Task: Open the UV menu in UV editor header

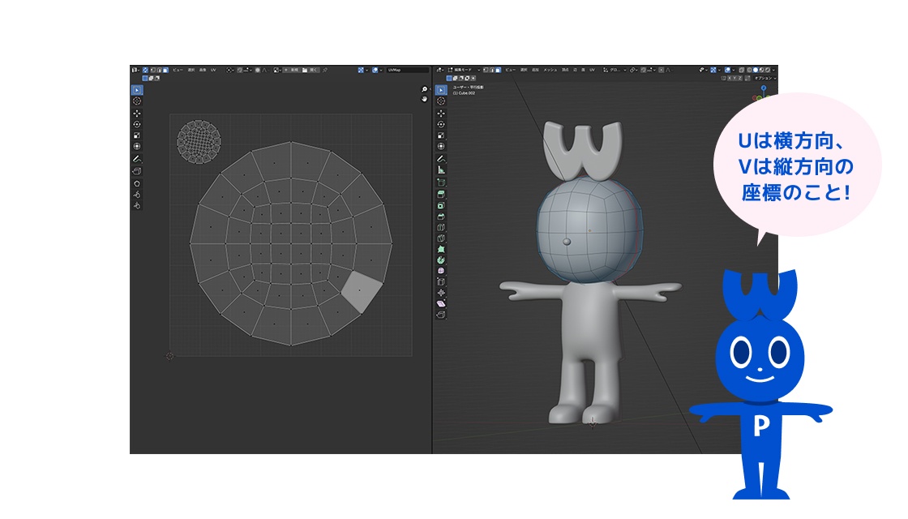Action: [213, 71]
